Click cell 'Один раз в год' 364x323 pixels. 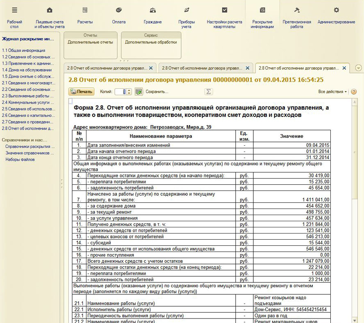pyautogui.click(x=291, y=316)
